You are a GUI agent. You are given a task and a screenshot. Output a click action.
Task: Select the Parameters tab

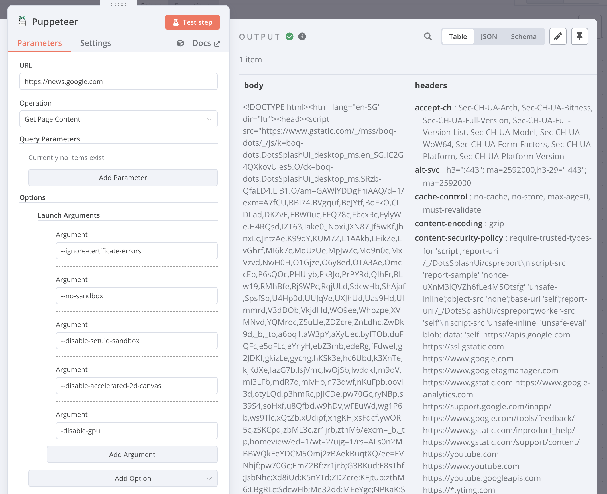pos(39,43)
